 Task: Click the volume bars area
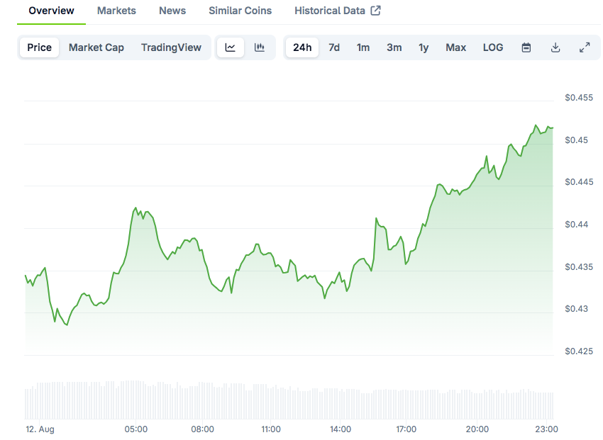click(289, 400)
